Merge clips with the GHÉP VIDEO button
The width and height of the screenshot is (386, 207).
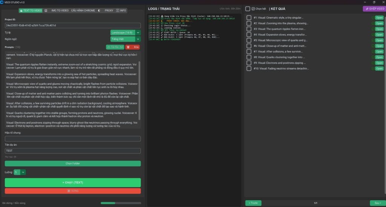(x=375, y=9)
